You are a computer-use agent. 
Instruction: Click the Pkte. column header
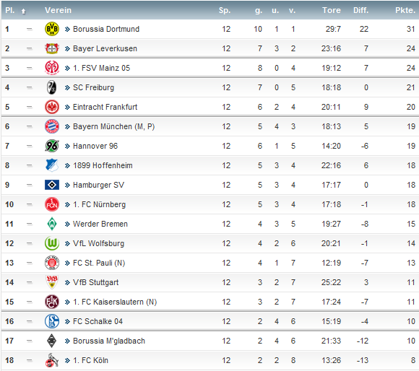tap(405, 10)
